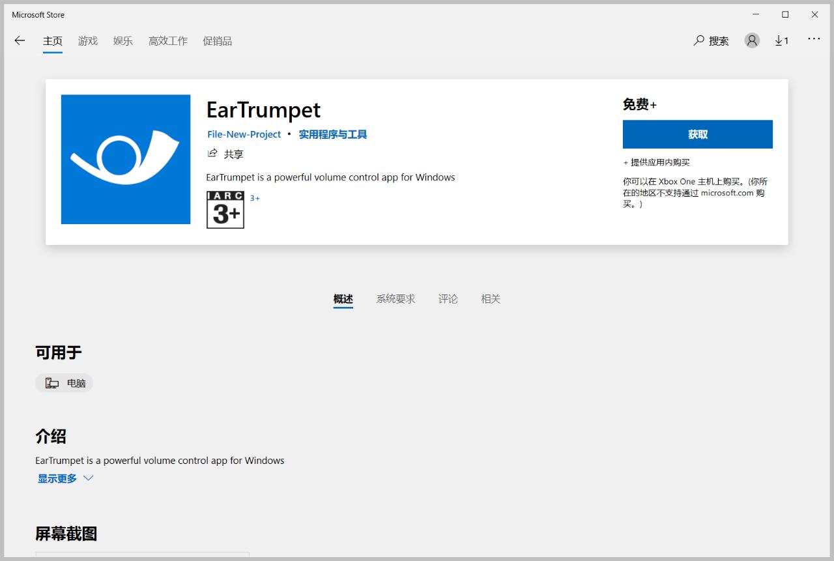Open the three-dot more options menu
The width and height of the screenshot is (834, 561).
814,39
